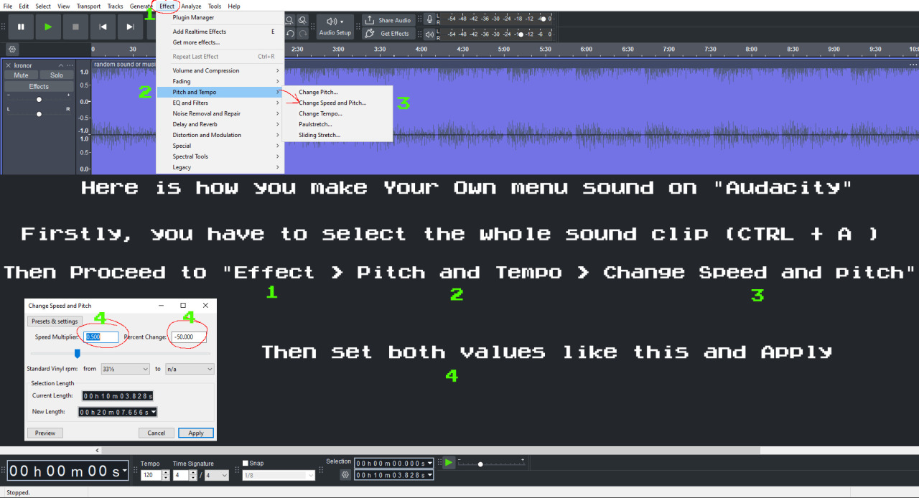Image resolution: width=919 pixels, height=498 pixels.
Task: Click the playback speed slider knob
Action: [x=480, y=464]
